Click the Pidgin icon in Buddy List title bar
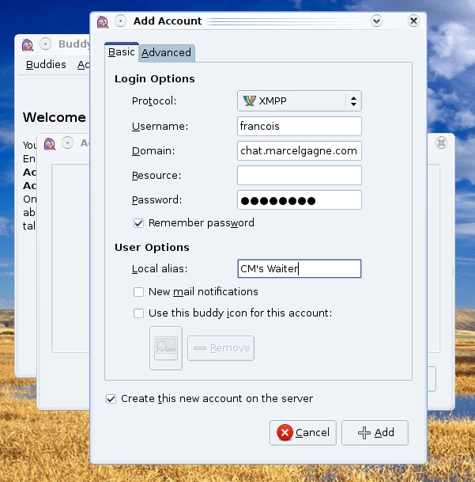Image resolution: width=475 pixels, height=482 pixels. [x=28, y=44]
